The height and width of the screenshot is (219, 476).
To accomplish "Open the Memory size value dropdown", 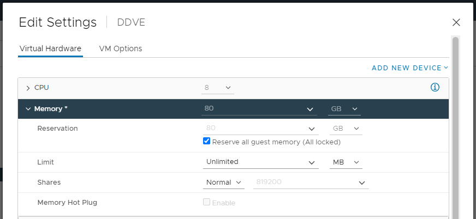I will [310, 108].
